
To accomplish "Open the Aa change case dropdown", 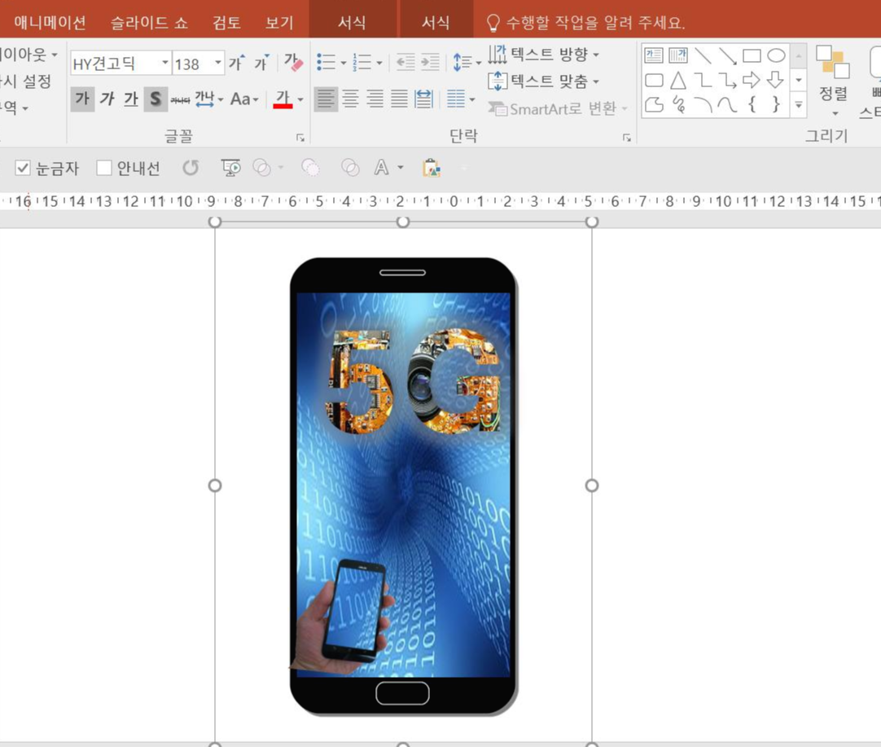I will point(244,99).
